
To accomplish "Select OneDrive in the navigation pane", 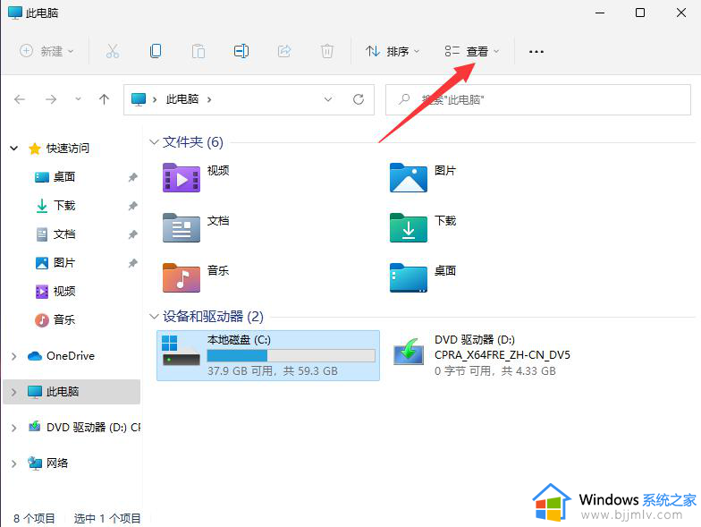I will pyautogui.click(x=71, y=356).
